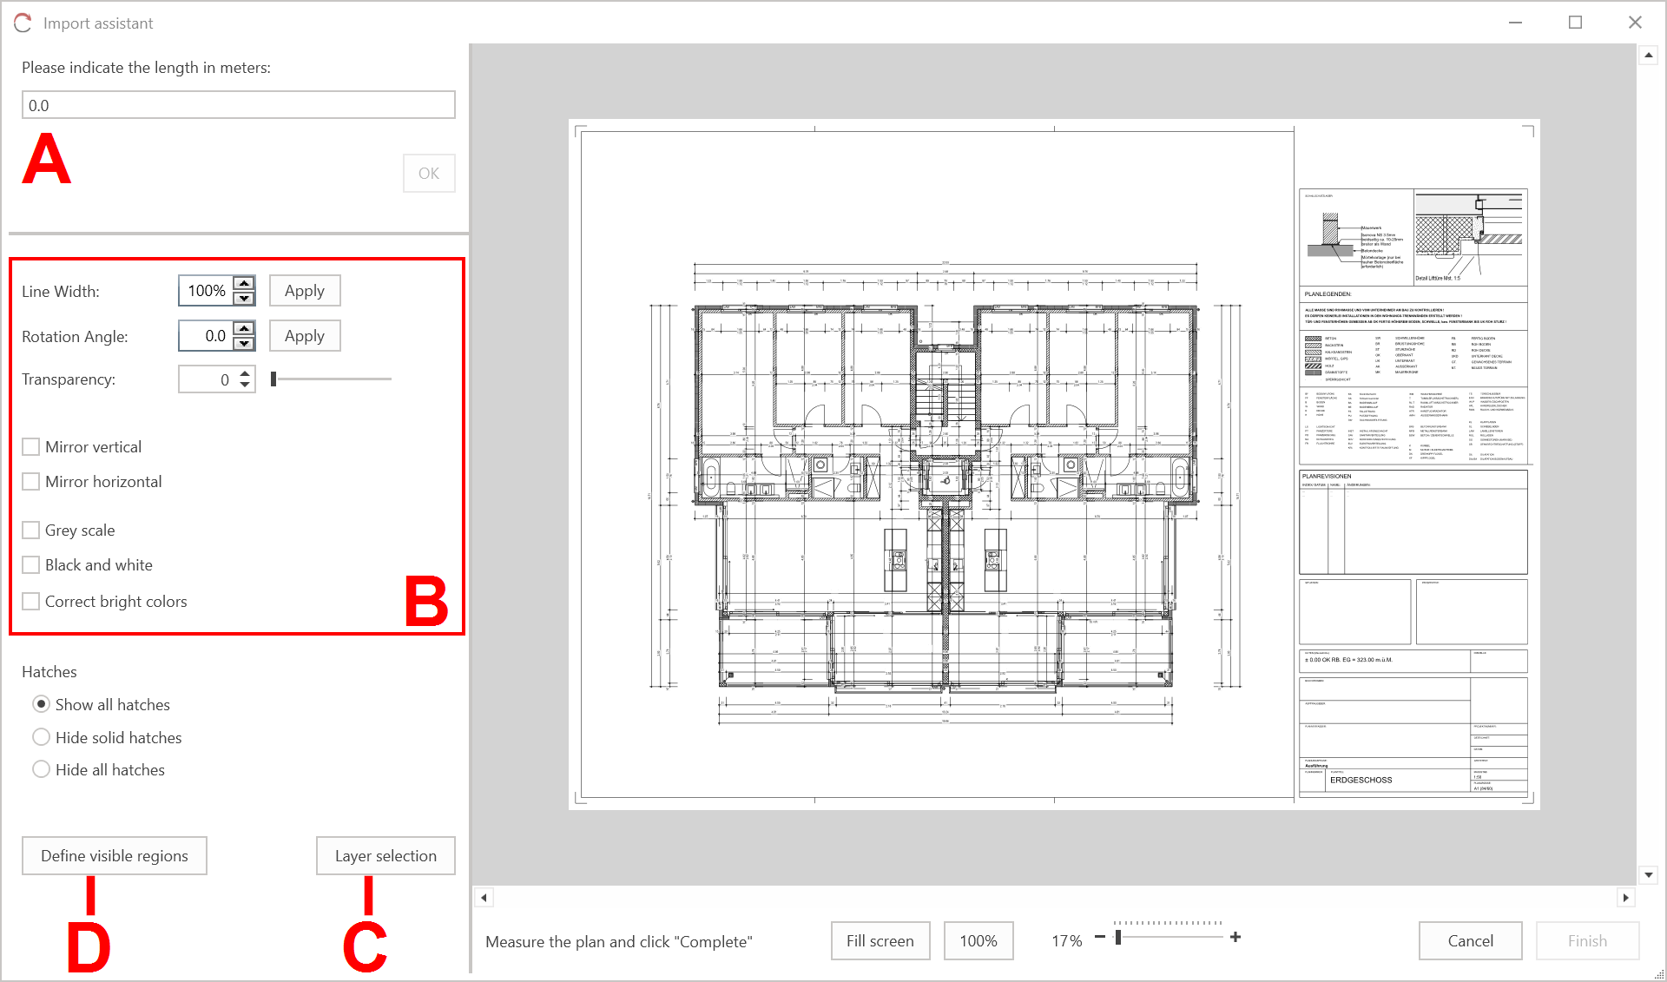Viewport: 1667px width, 982px height.
Task: Open Layer selection dialog
Action: coord(385,856)
